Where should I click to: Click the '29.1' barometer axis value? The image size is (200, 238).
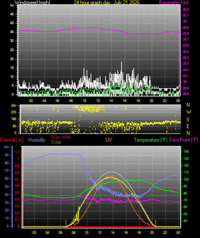(186, 76)
